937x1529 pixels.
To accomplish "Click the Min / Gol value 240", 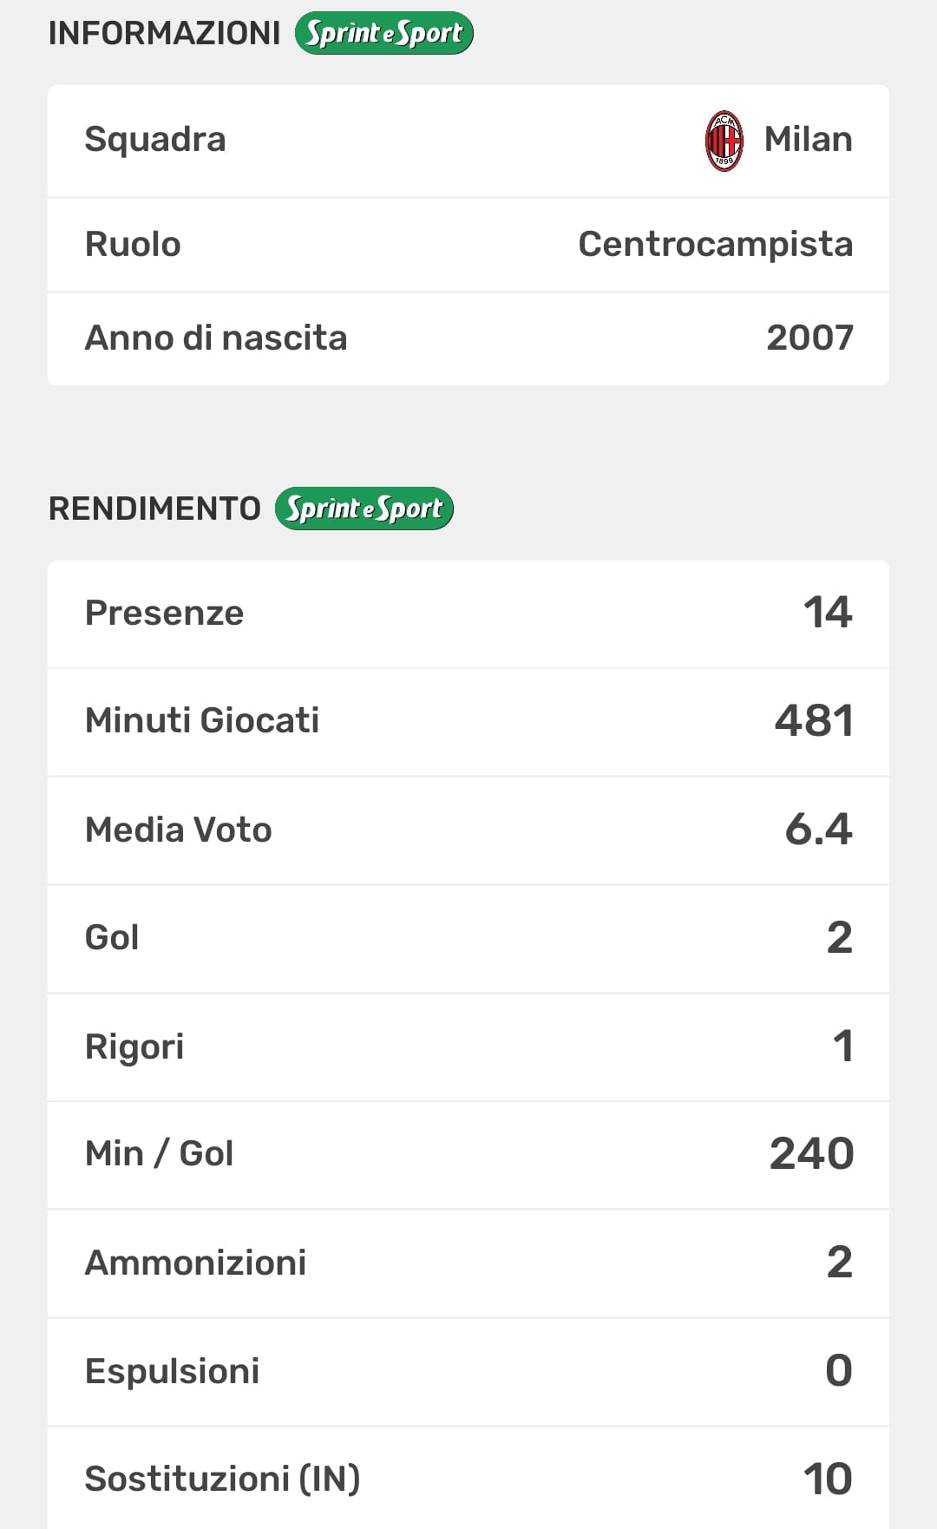I will 811,1153.
